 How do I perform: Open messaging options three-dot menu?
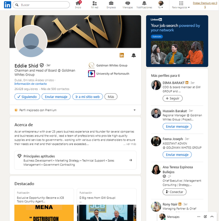[199, 217]
